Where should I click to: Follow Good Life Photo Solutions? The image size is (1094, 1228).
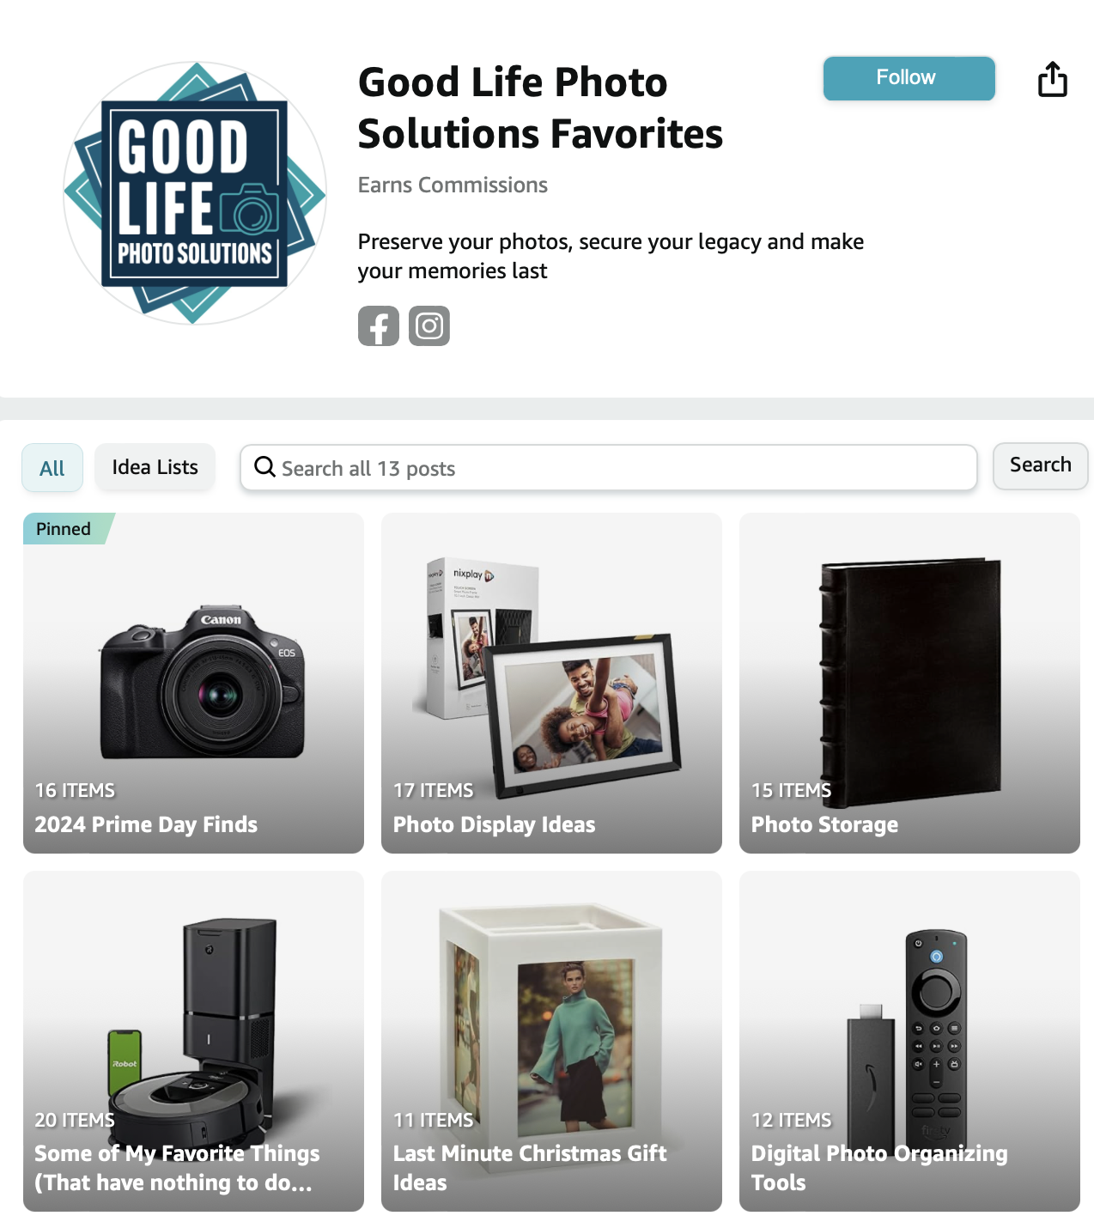pos(909,78)
